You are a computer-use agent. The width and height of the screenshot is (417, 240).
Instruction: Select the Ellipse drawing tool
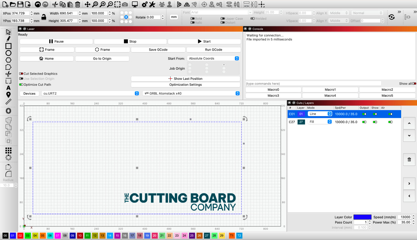tap(8, 53)
